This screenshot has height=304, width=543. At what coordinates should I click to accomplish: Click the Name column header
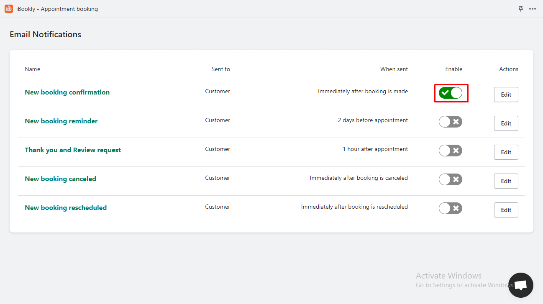pyautogui.click(x=33, y=69)
